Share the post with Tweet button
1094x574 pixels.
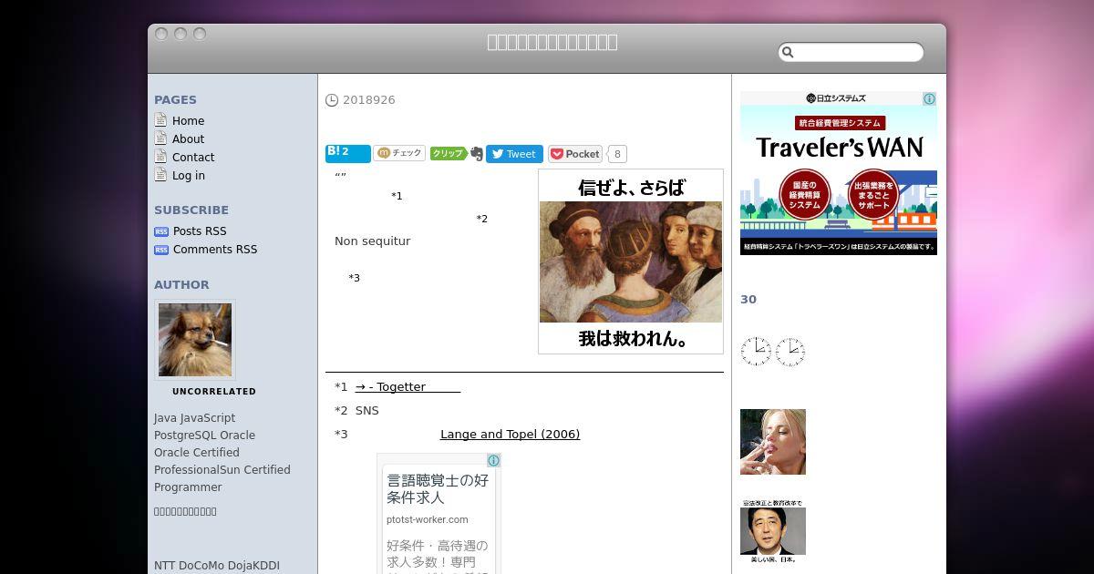tap(514, 154)
